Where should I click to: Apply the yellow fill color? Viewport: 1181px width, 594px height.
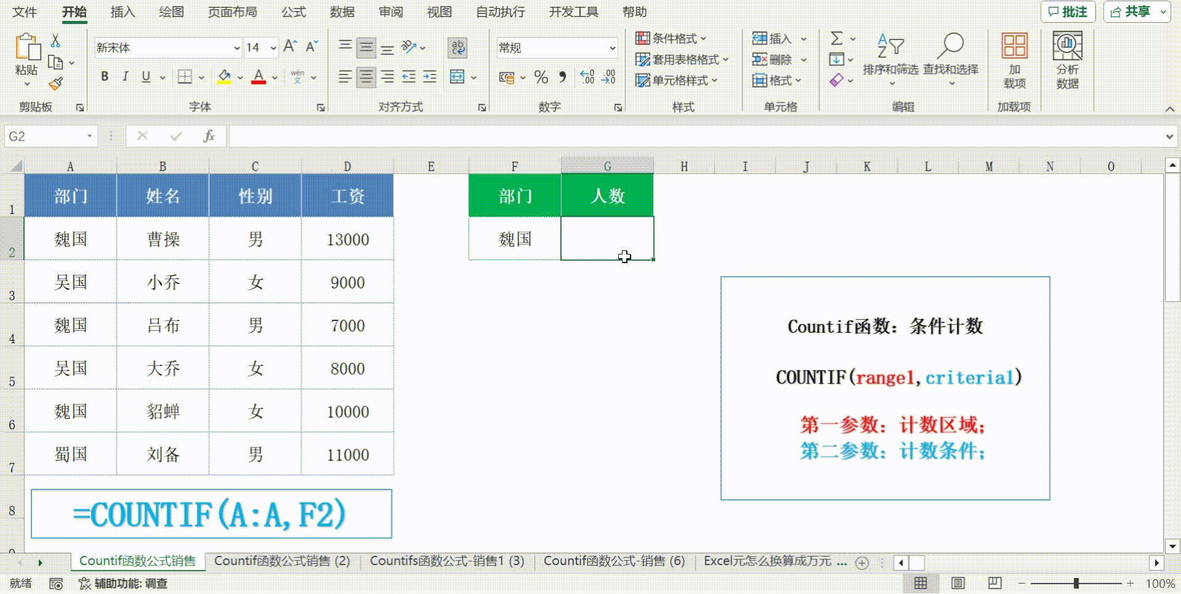(224, 77)
